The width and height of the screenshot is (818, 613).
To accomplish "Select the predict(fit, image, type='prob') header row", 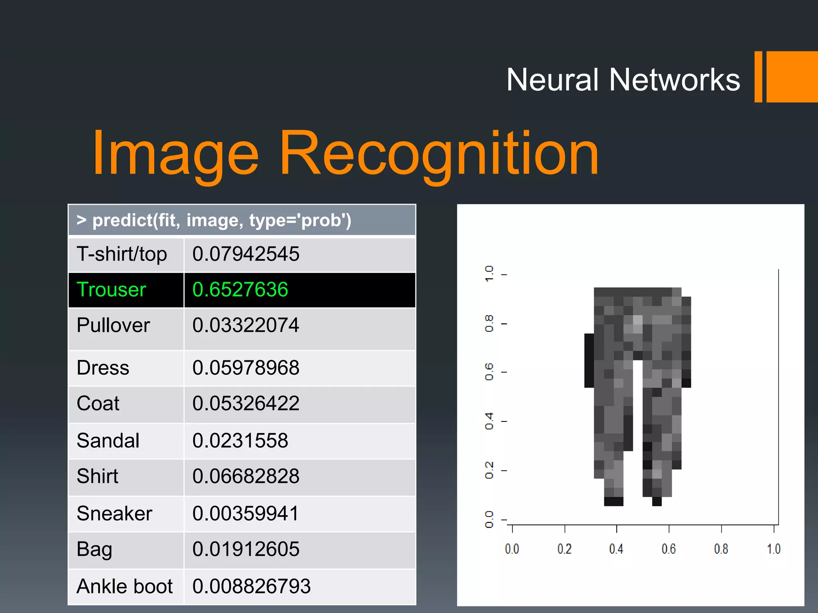I will pos(242,220).
